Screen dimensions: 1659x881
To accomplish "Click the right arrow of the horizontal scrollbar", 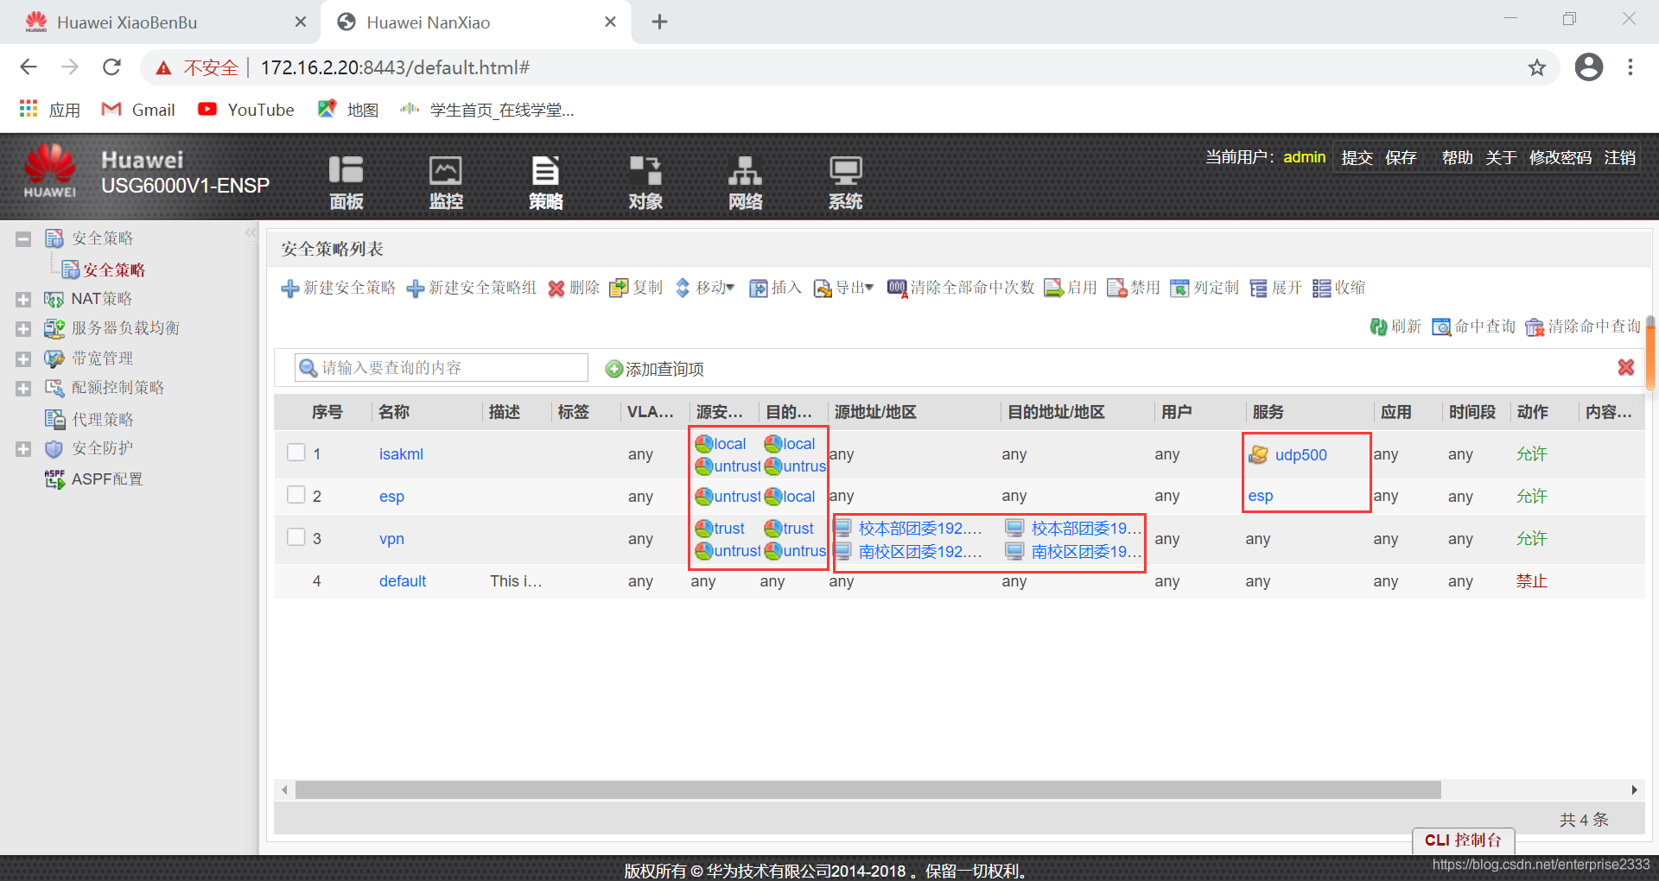I will (1634, 789).
